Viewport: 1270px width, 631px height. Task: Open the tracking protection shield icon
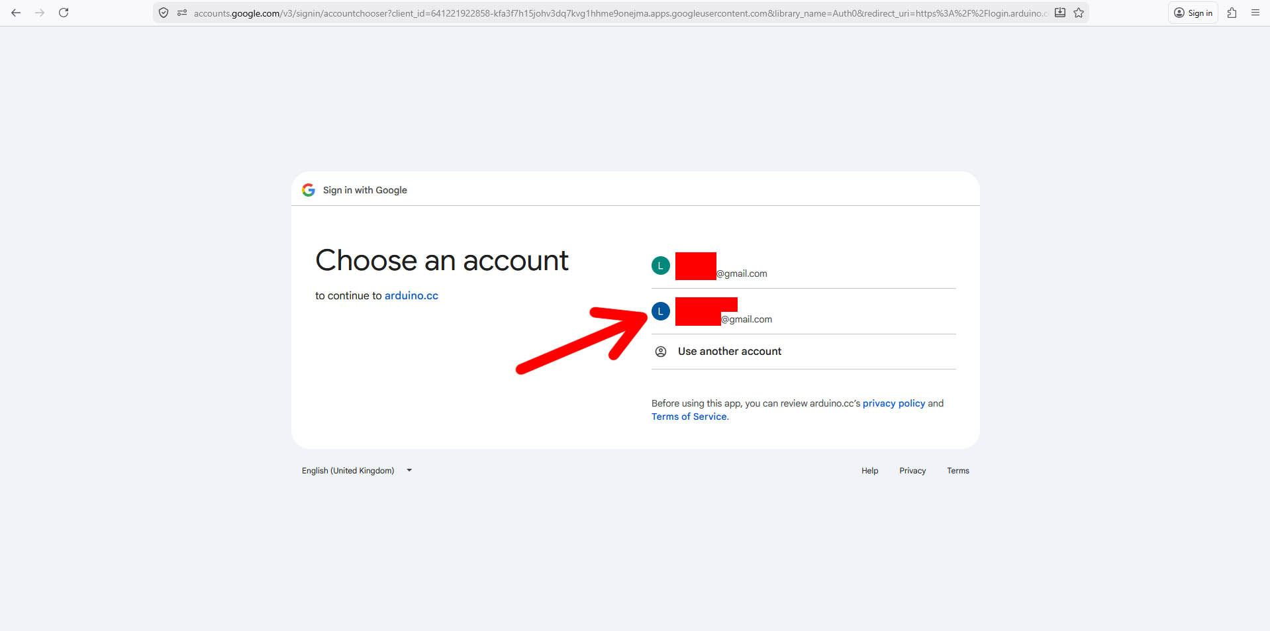tap(164, 13)
